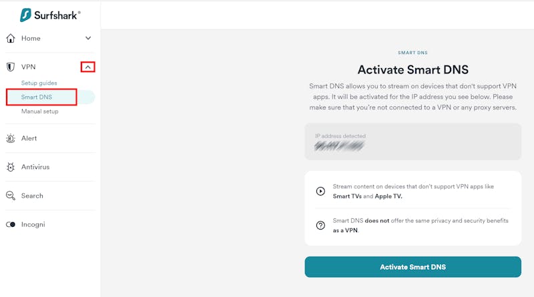Click the Incogni toggle icon
This screenshot has height=297, width=534.
(x=11, y=224)
